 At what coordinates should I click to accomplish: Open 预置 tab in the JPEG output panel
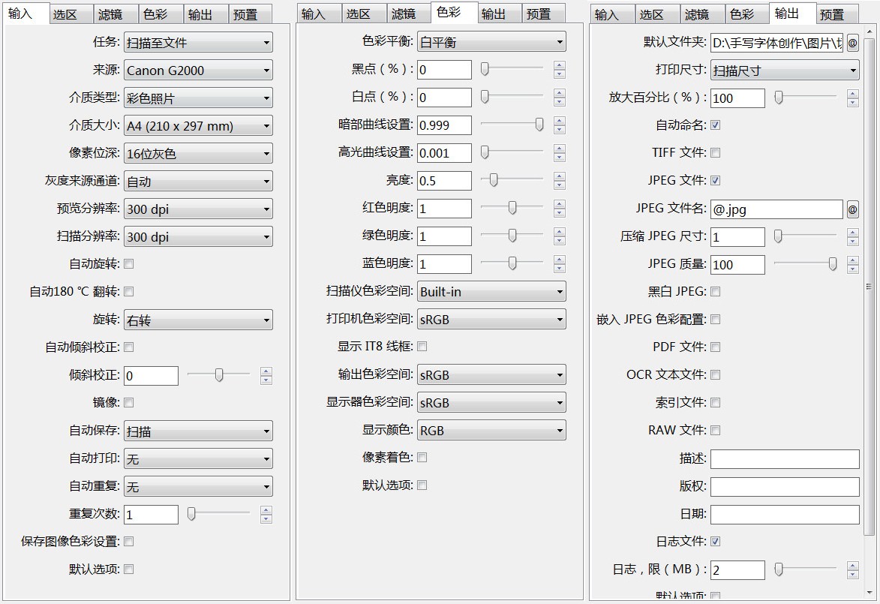[831, 14]
